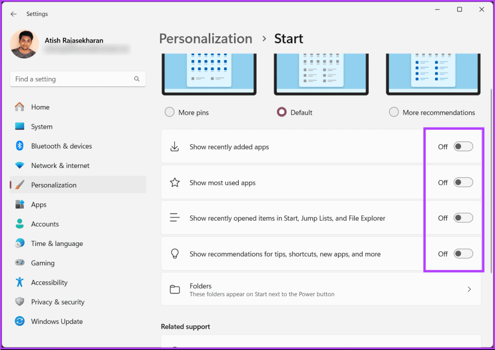Select Accessibility in the sidebar menu
495x350 pixels.
(20, 282)
